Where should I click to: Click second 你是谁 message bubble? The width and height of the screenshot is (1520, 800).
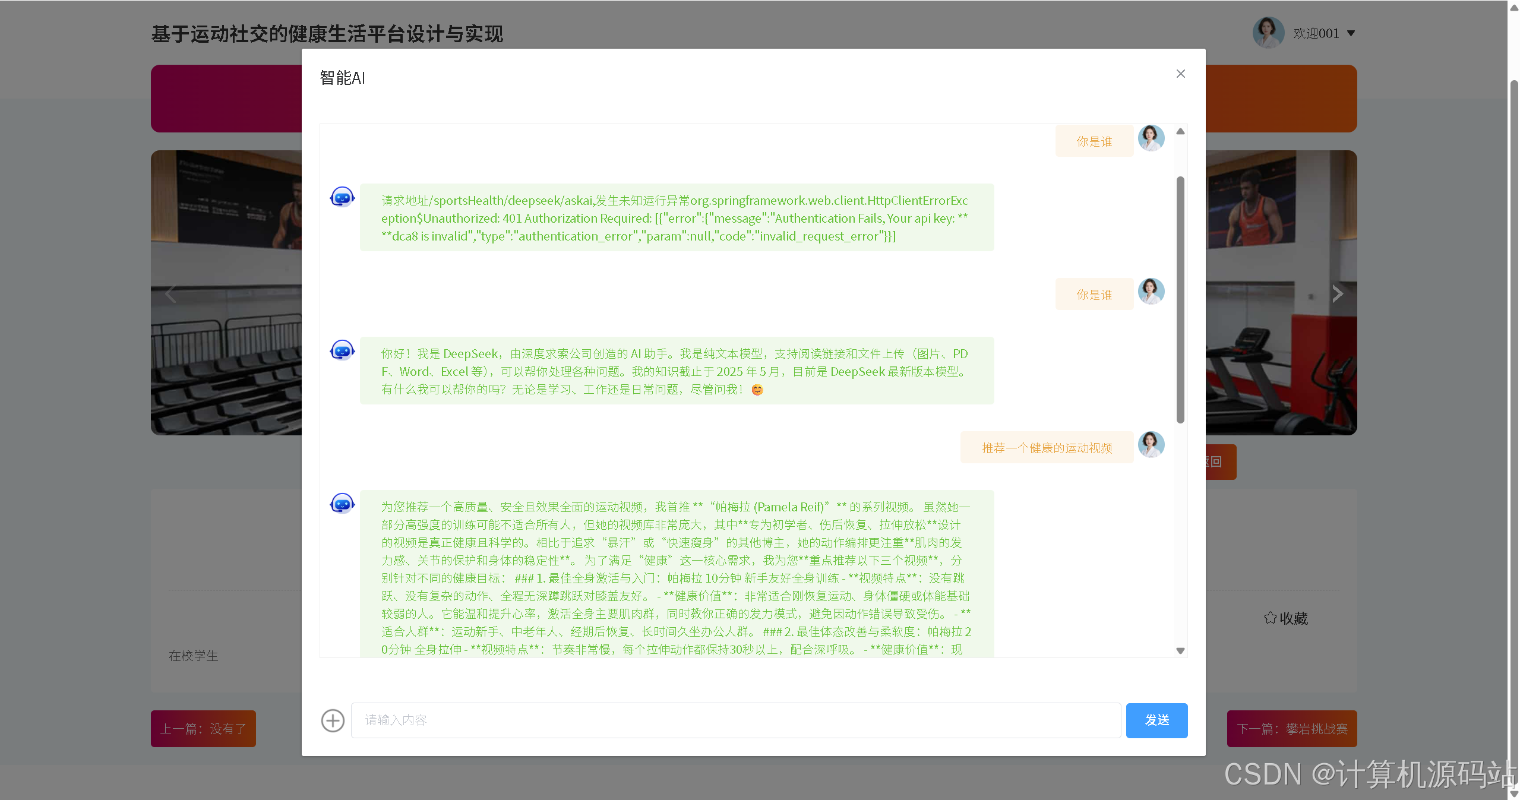click(1094, 295)
